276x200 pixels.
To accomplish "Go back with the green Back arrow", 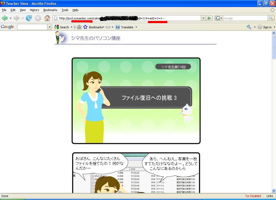I will tap(5, 18).
